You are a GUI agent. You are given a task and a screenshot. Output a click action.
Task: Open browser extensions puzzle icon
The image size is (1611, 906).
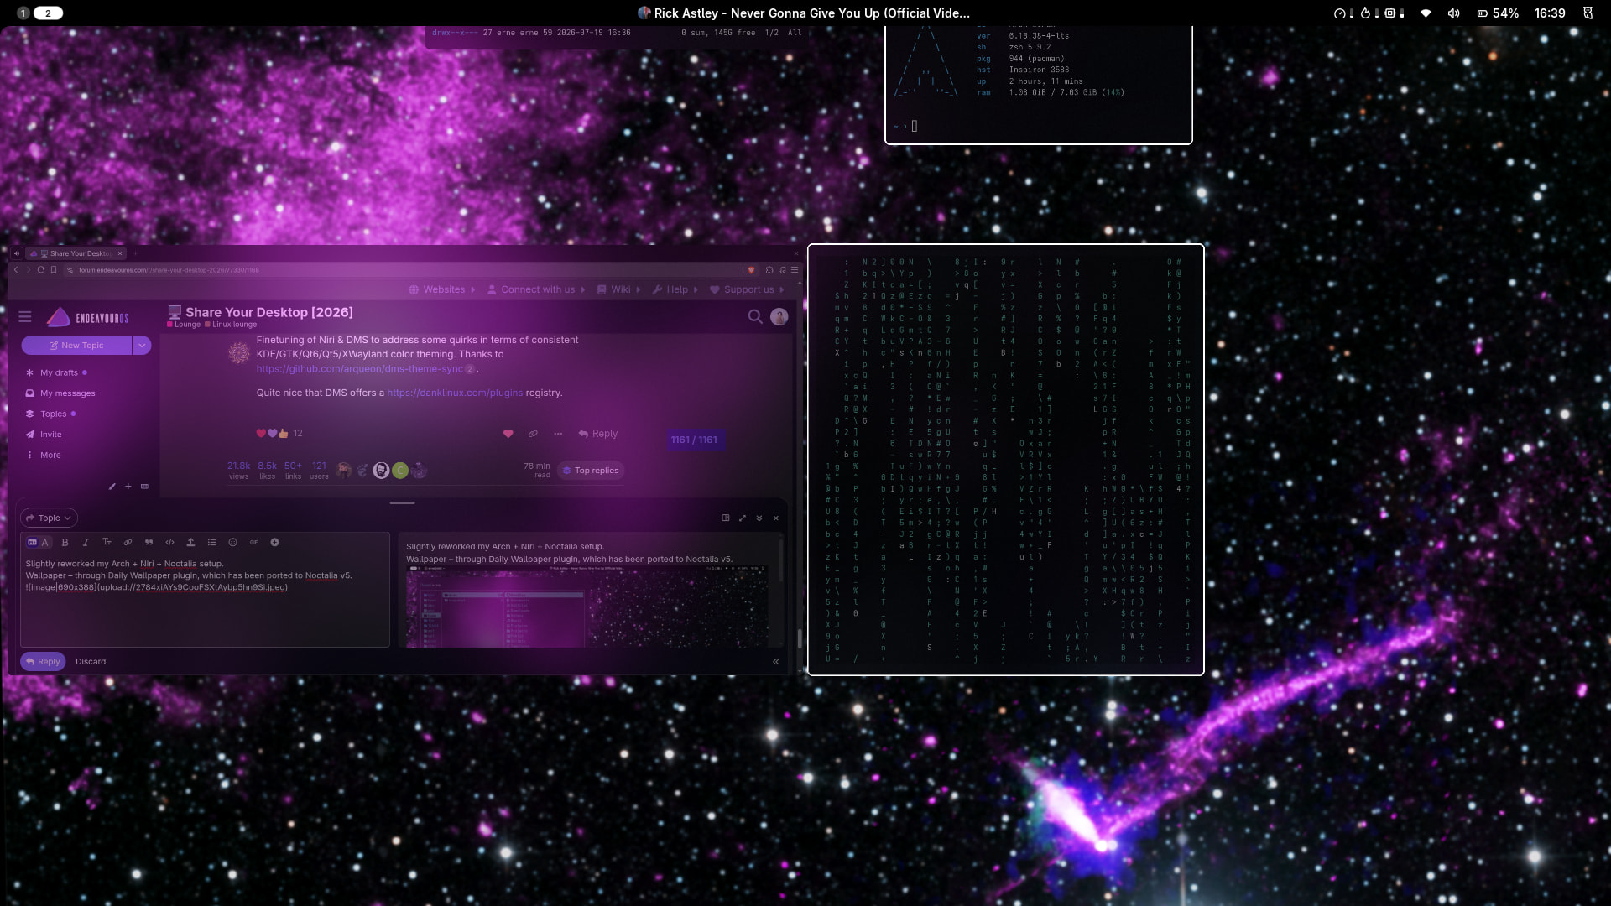pos(769,270)
